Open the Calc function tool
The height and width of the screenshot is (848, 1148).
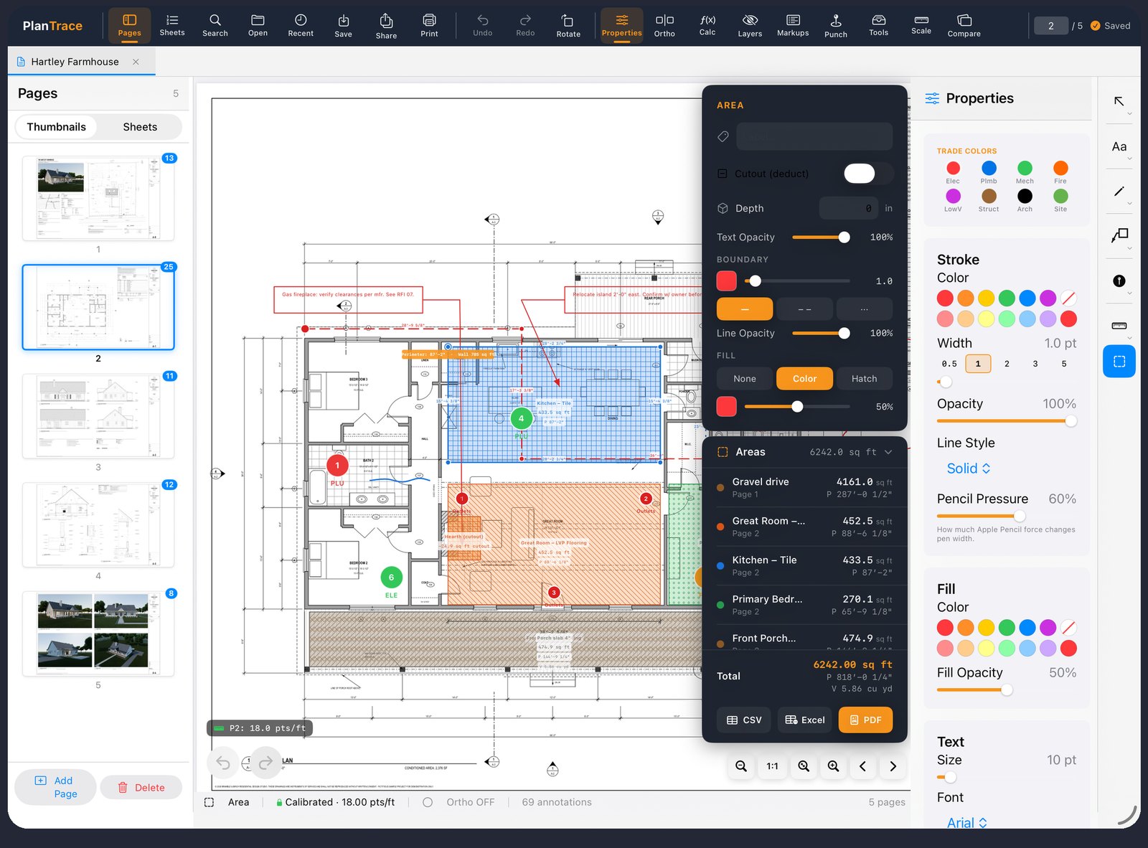pyautogui.click(x=707, y=25)
